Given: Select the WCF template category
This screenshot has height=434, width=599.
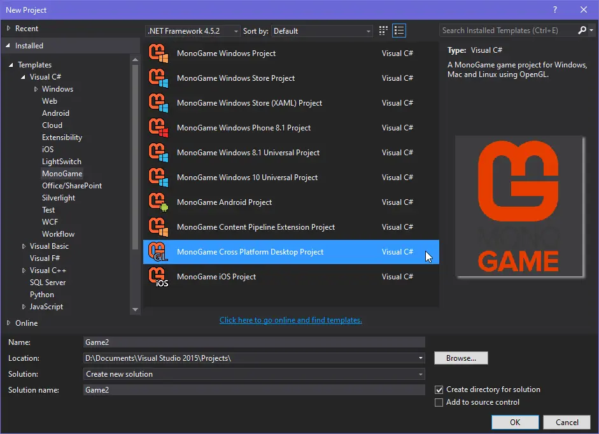Looking at the screenshot, I should (50, 222).
